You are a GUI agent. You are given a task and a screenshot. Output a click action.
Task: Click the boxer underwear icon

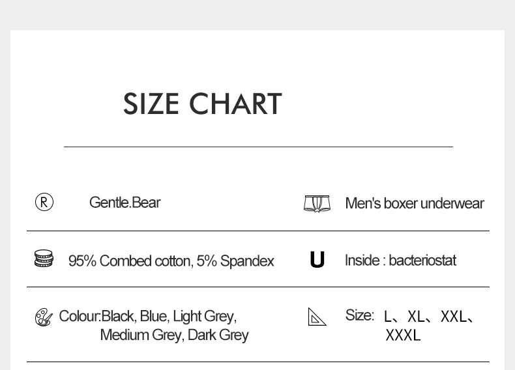[x=317, y=203]
